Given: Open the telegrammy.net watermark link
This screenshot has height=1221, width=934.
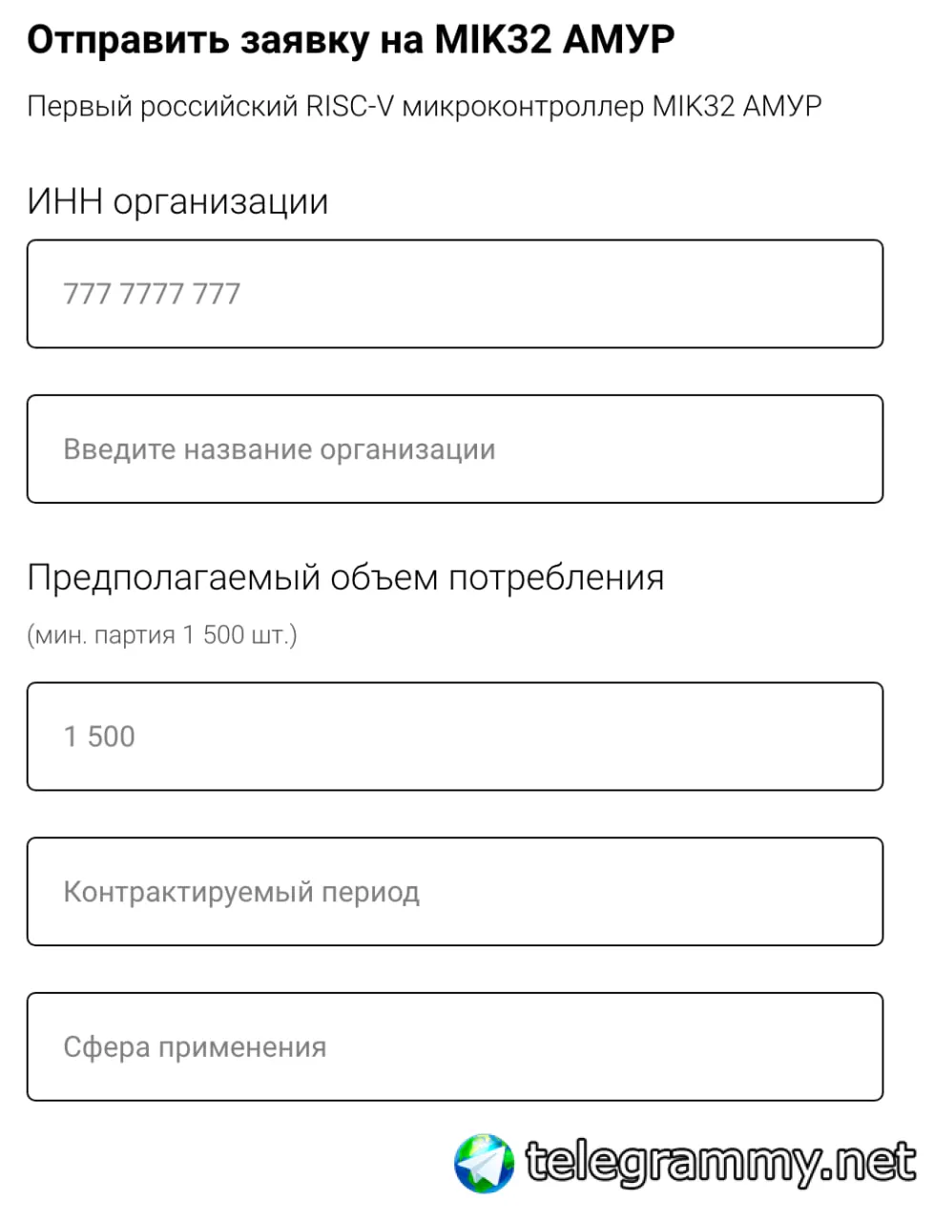Looking at the screenshot, I should tap(720, 1163).
